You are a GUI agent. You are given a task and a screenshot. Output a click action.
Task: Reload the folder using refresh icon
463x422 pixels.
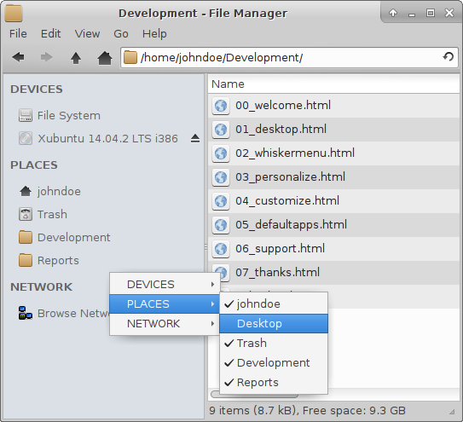point(449,57)
